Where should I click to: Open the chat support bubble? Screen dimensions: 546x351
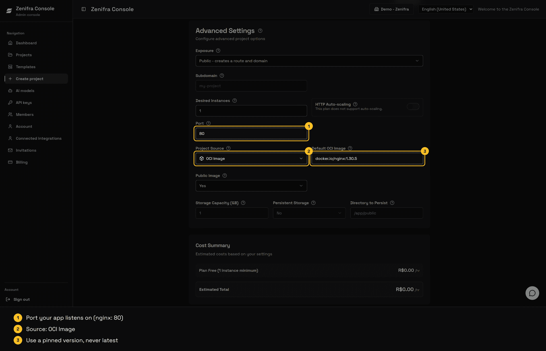532,293
